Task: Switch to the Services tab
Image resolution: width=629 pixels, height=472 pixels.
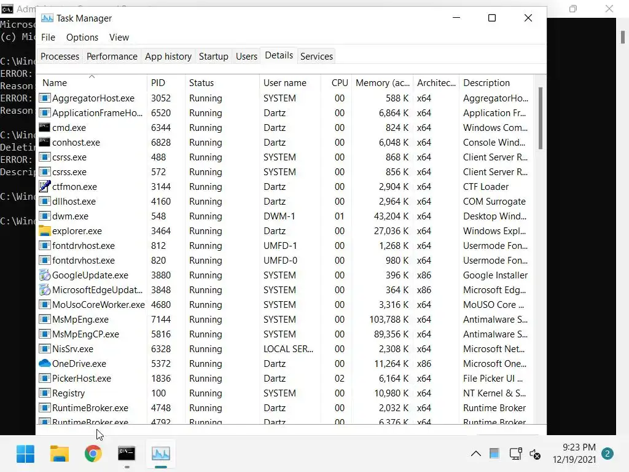Action: click(316, 57)
